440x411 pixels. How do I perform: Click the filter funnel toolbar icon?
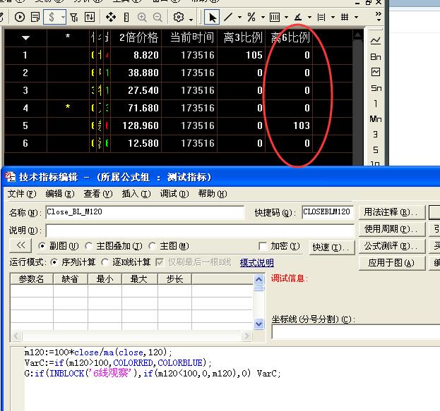click(x=74, y=18)
